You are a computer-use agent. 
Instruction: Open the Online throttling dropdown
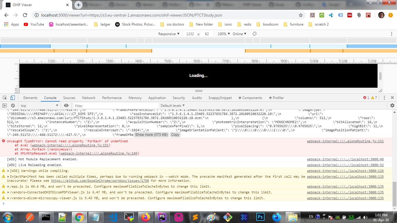pyautogui.click(x=239, y=34)
